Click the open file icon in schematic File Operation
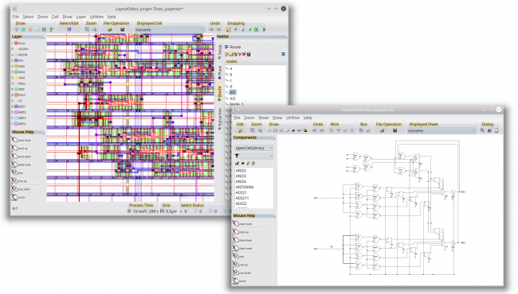Viewport: 518px width, 294px height. point(383,130)
